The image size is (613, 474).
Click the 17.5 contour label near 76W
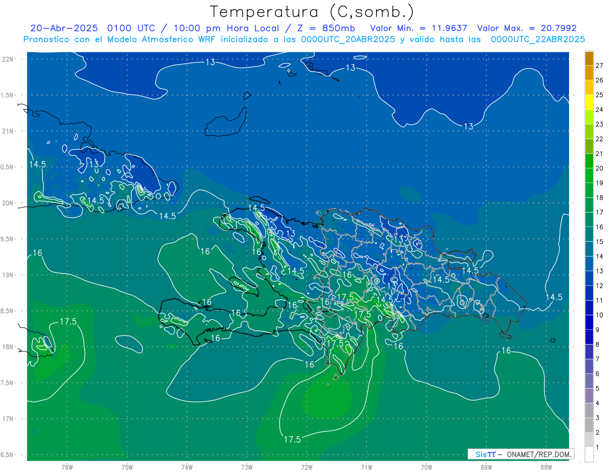tap(68, 322)
